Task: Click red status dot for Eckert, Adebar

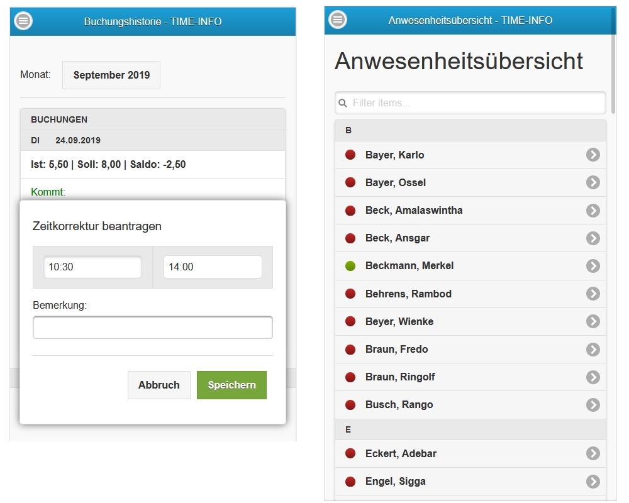Action: [350, 453]
